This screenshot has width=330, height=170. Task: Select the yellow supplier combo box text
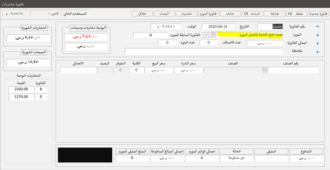[250, 35]
